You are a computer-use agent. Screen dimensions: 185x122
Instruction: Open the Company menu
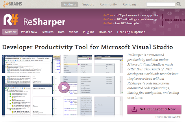click(130, 4)
